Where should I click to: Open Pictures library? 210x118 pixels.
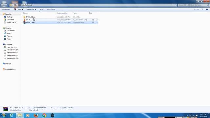10,36
